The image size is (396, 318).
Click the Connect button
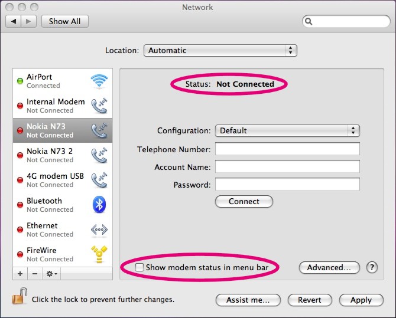click(x=244, y=202)
